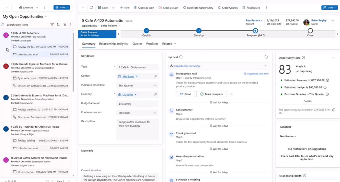Click the Up next info icon
The height and width of the screenshot is (182, 340).
pos(181,57)
